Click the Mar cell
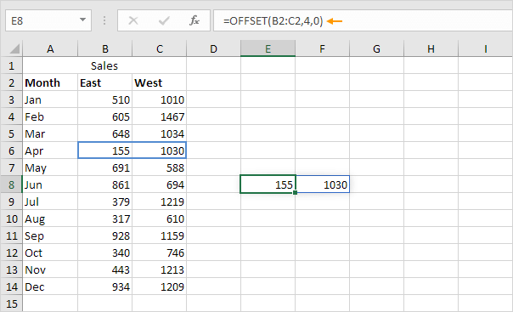This screenshot has width=513, height=312. pyautogui.click(x=50, y=133)
